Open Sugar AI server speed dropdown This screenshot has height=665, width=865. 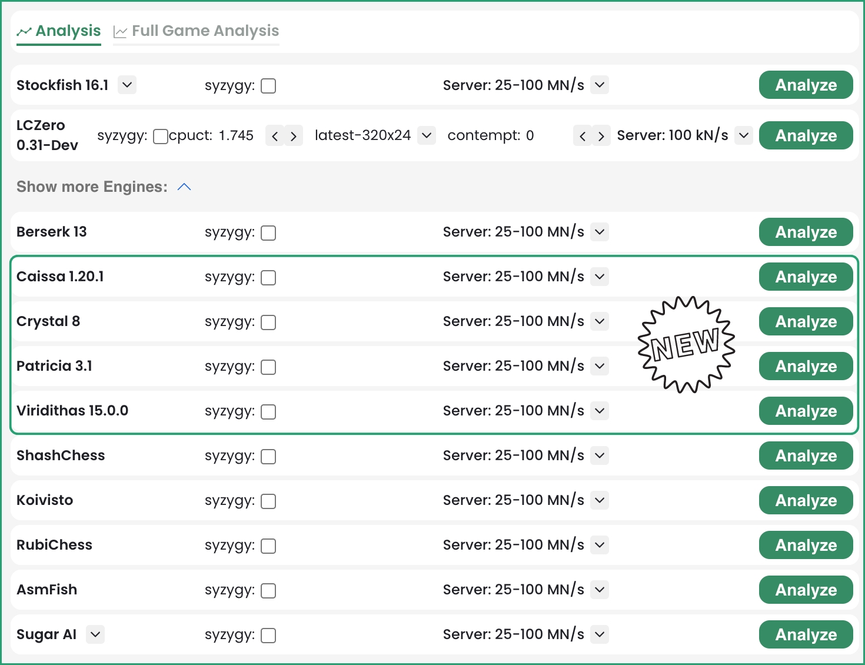[x=600, y=634]
